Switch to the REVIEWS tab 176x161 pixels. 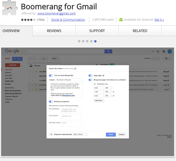coord(54,31)
